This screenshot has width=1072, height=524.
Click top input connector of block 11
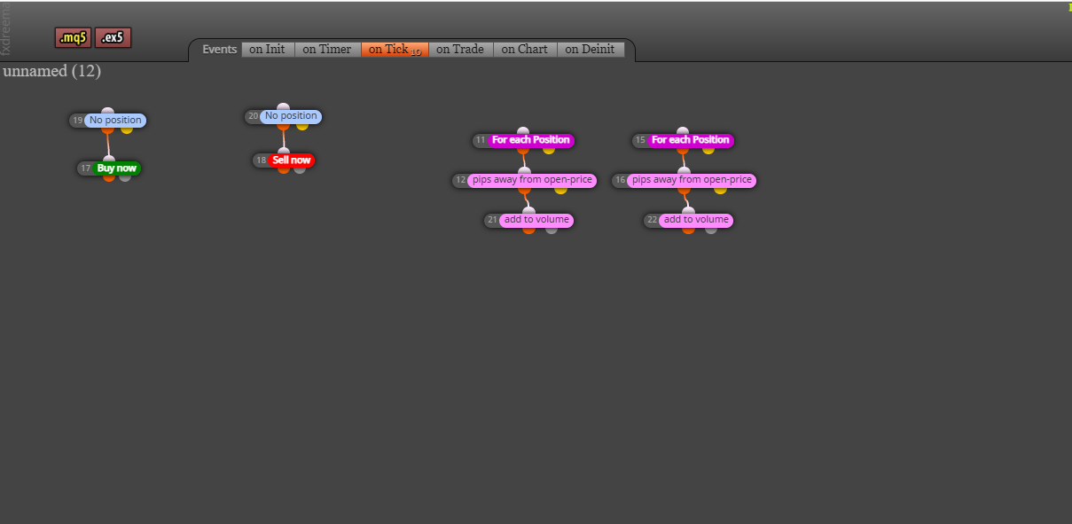(523, 131)
